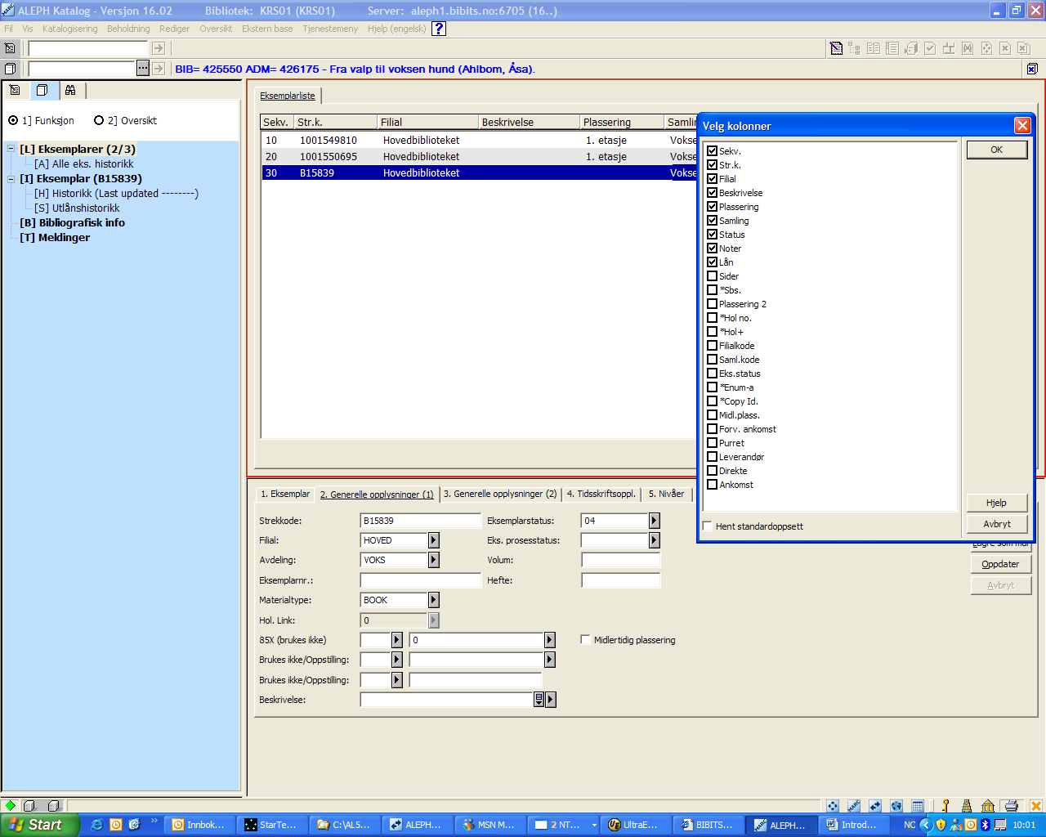
Task: Confirm column selection with OK button
Action: click(996, 150)
